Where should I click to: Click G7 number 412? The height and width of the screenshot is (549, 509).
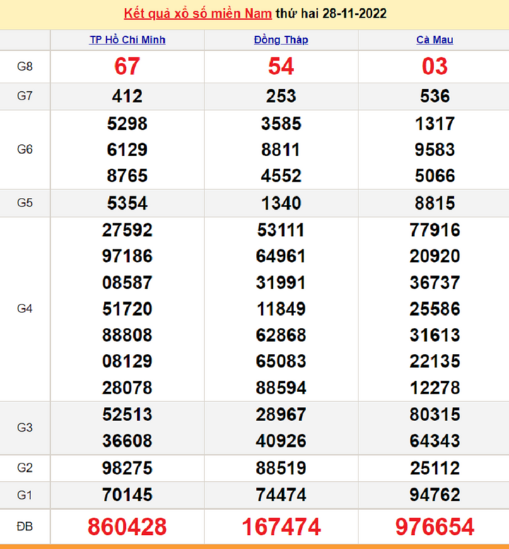click(127, 96)
